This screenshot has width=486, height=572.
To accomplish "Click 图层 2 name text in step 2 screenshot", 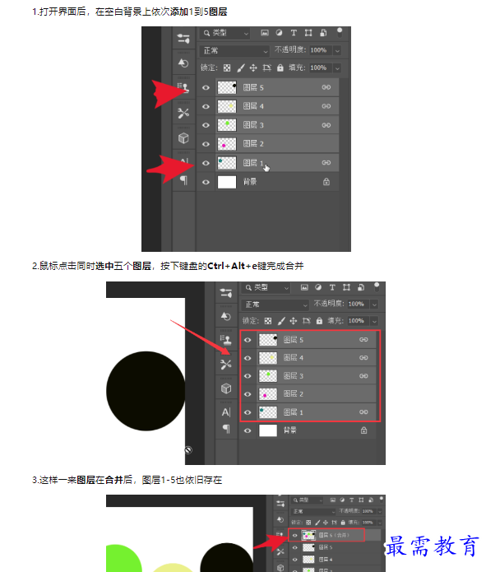I will 294,394.
